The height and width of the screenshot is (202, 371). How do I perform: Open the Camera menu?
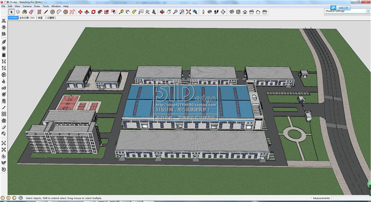click(27, 6)
